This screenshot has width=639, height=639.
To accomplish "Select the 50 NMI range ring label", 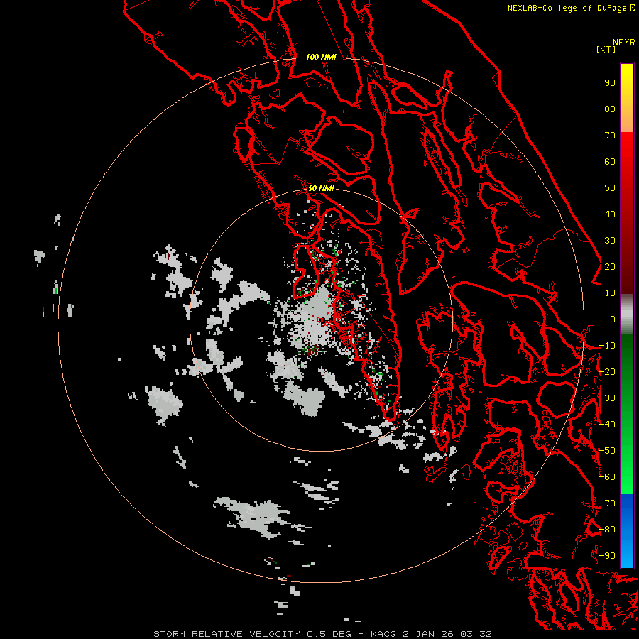I will (321, 188).
